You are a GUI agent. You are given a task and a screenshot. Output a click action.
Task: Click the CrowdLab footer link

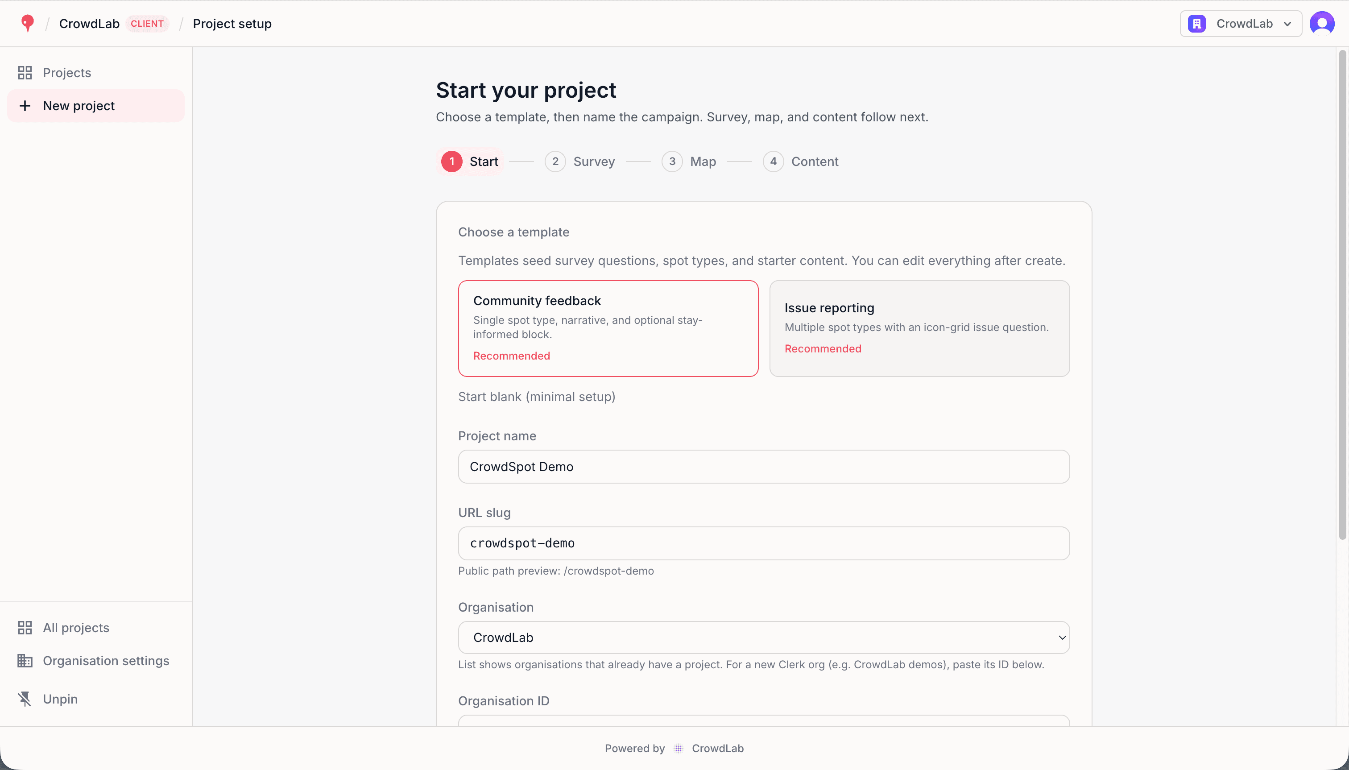pos(718,748)
